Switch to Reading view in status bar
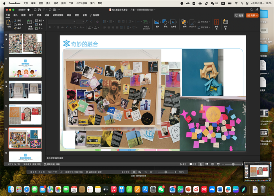 (213, 164)
